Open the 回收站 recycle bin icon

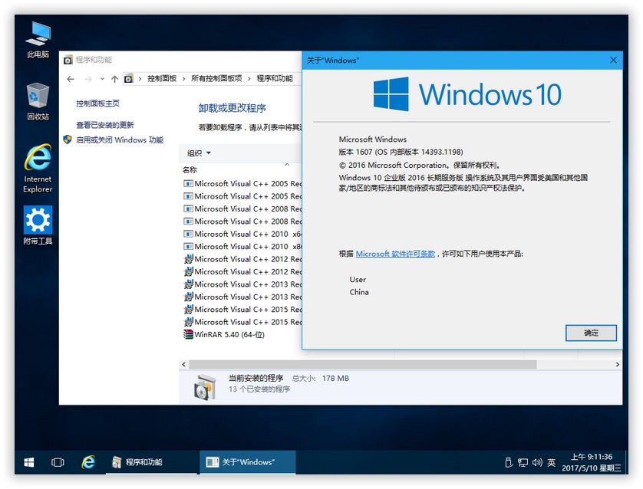(38, 102)
